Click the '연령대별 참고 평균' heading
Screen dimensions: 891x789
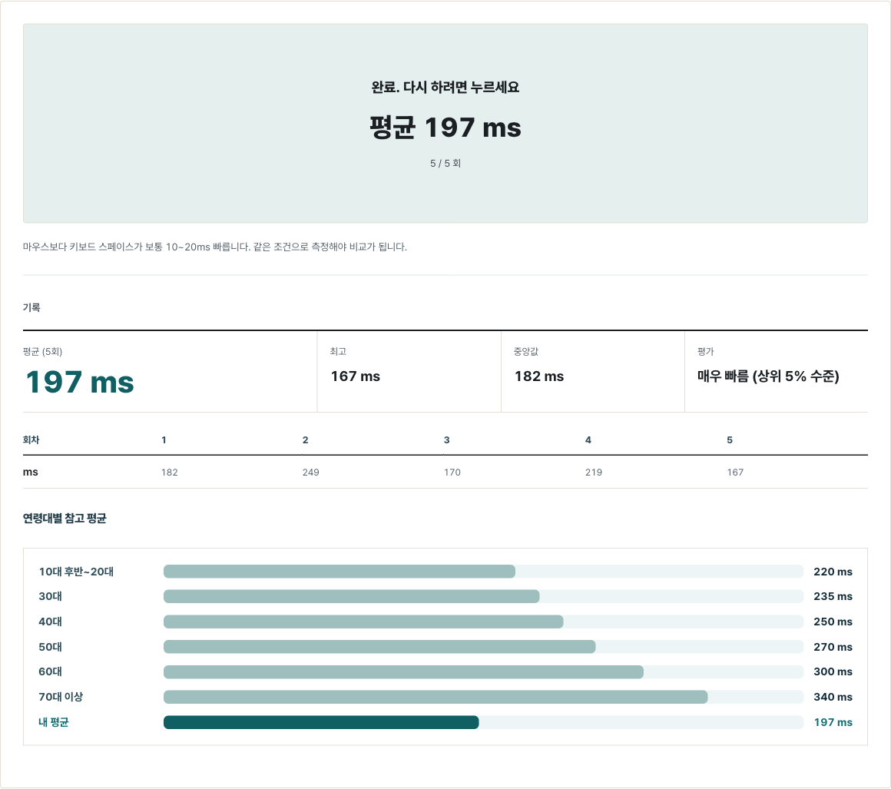(65, 519)
